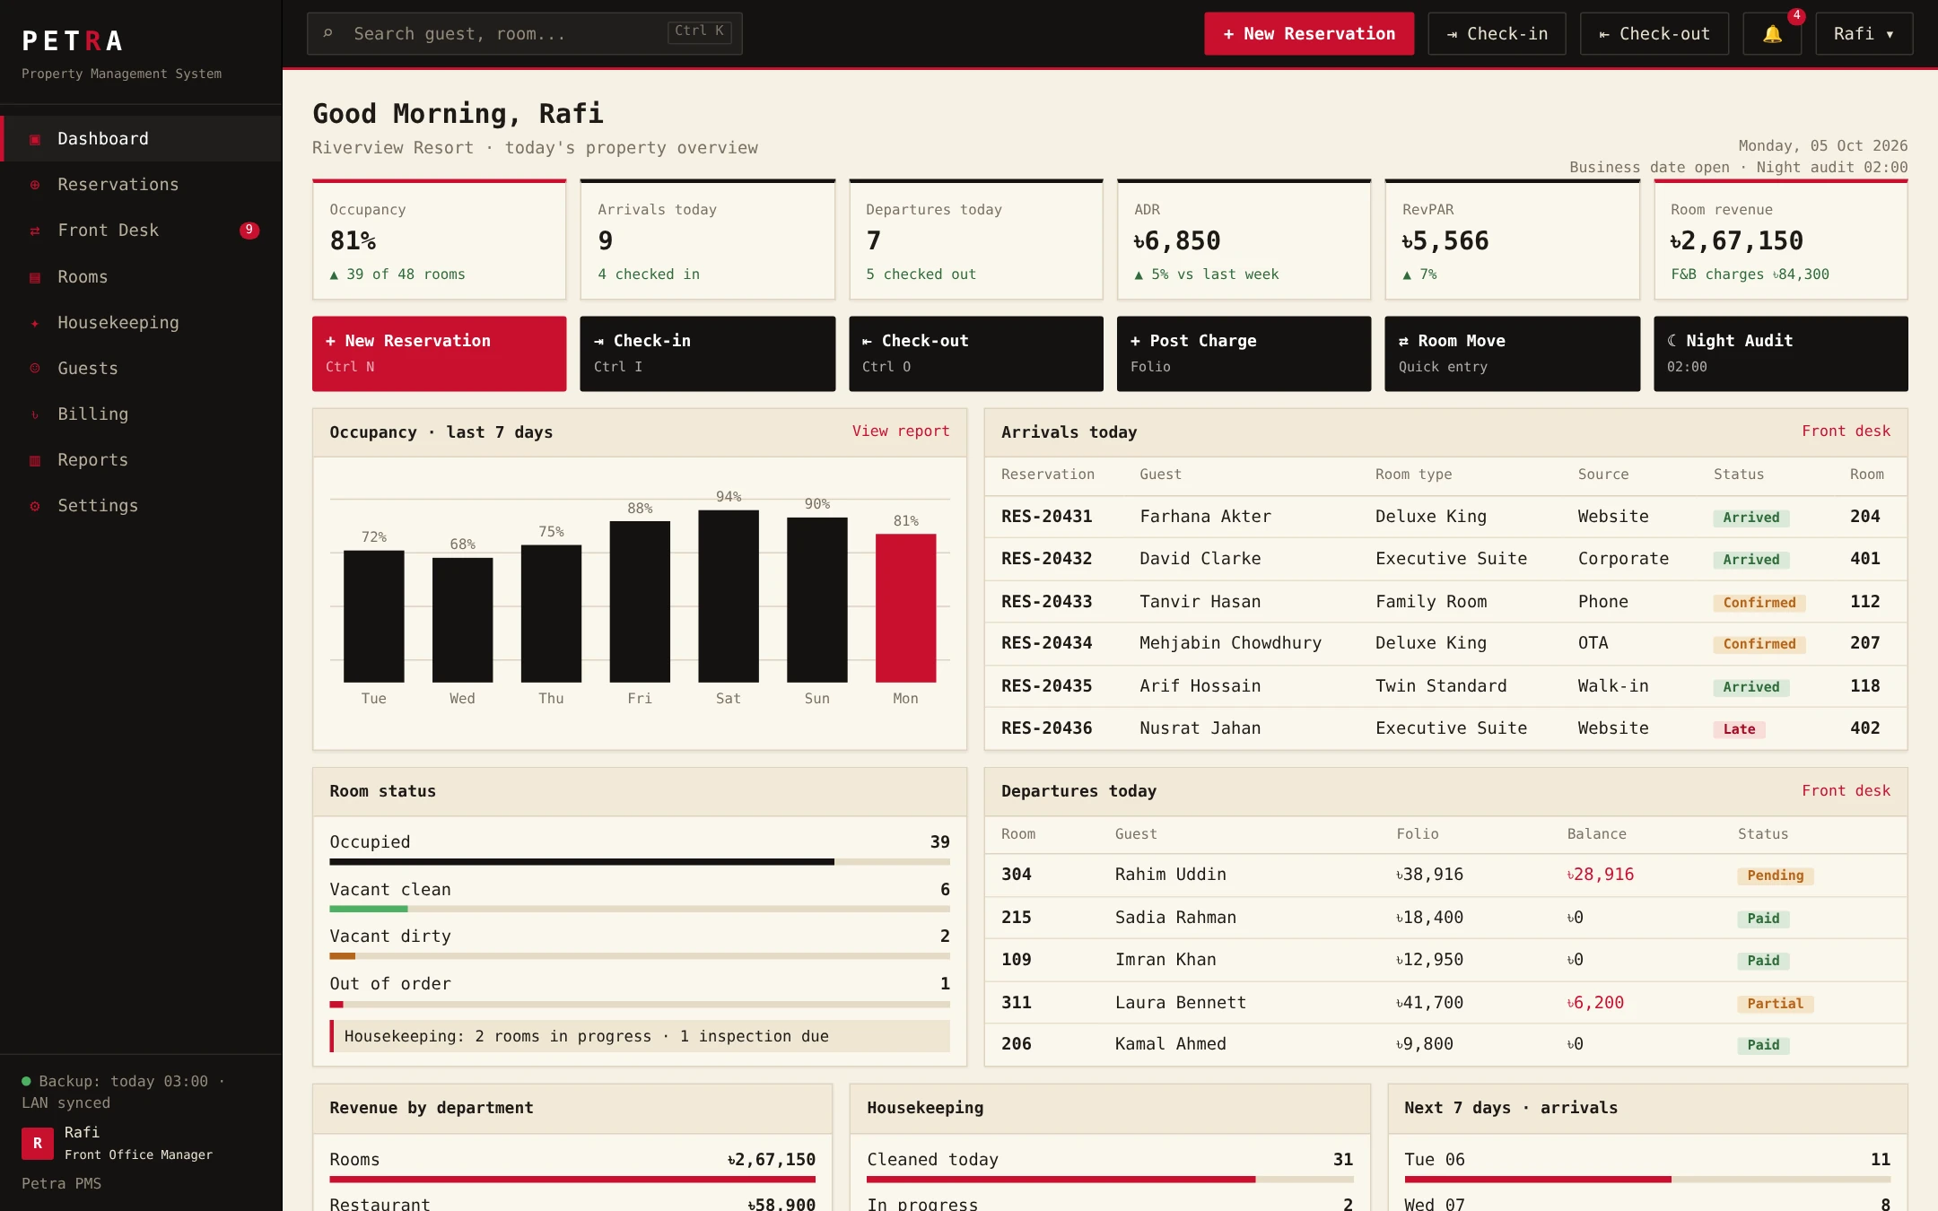The image size is (1938, 1211).
Task: Select Rooms in sidebar
Action: pos(142,277)
